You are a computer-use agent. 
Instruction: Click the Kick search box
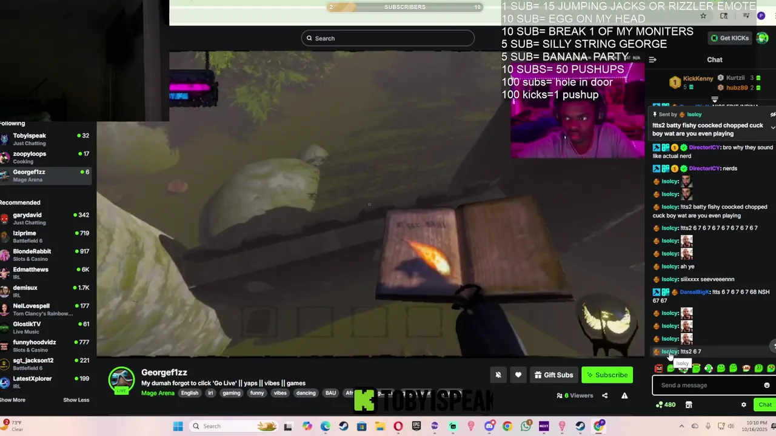point(388,38)
